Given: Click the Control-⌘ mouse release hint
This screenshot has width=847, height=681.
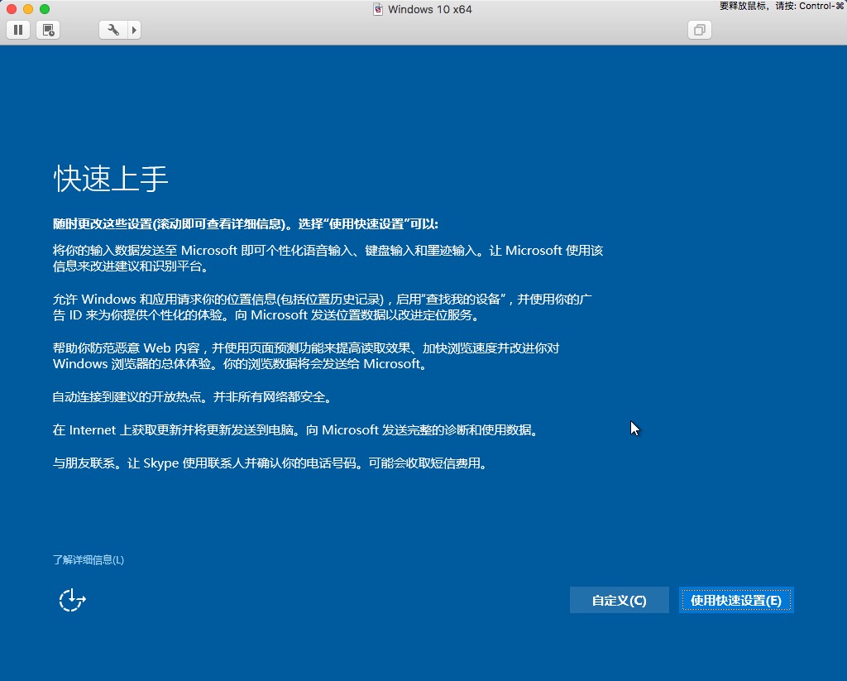Looking at the screenshot, I should (x=786, y=7).
